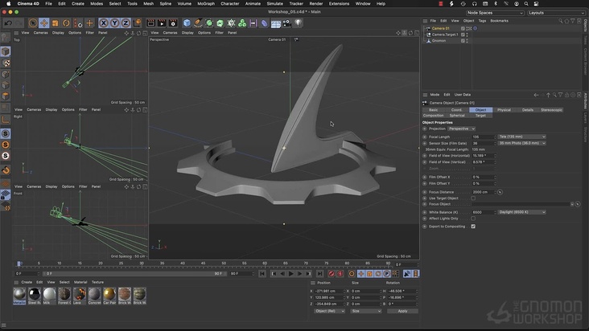The height and width of the screenshot is (331, 589).
Task: Enable the Use Target Object checkbox
Action: point(473,198)
